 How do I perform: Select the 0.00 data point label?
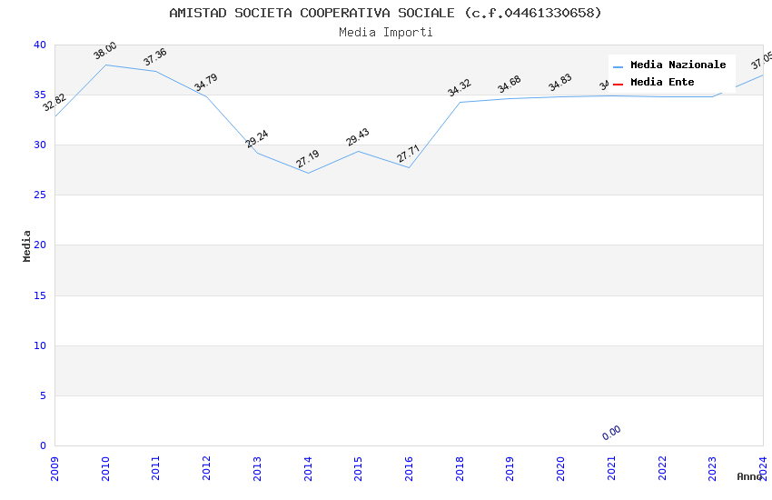click(611, 433)
